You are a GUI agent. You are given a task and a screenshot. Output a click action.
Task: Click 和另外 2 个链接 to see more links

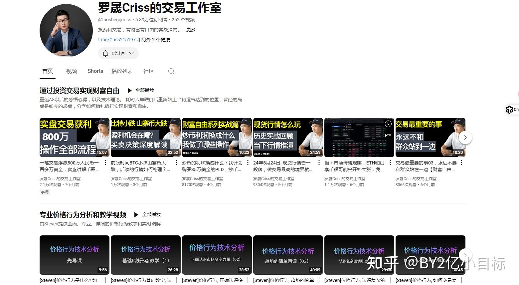coord(153,40)
